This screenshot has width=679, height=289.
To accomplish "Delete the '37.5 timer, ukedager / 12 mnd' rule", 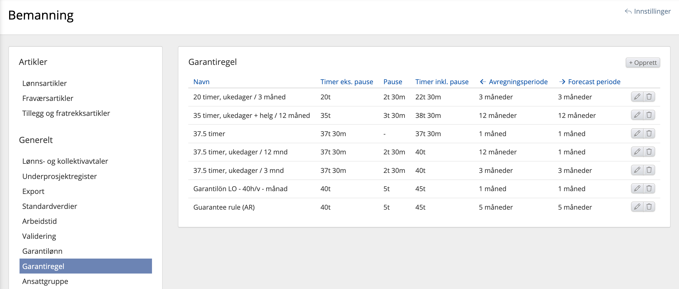I will click(x=649, y=152).
